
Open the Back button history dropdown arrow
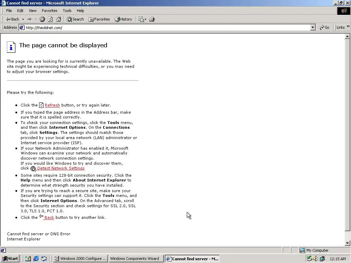point(23,19)
